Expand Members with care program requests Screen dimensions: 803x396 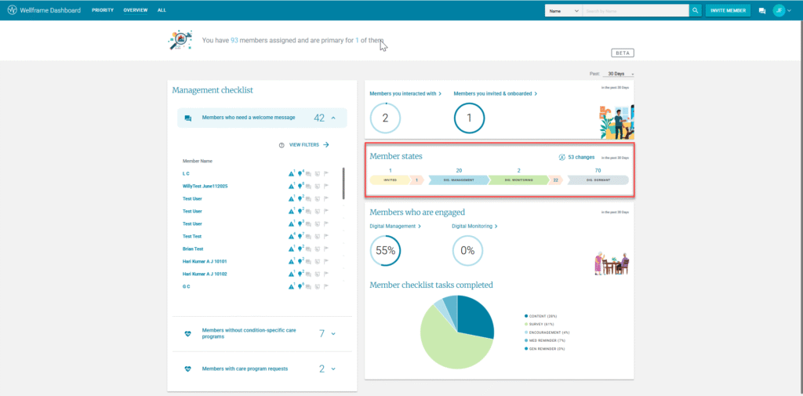333,369
